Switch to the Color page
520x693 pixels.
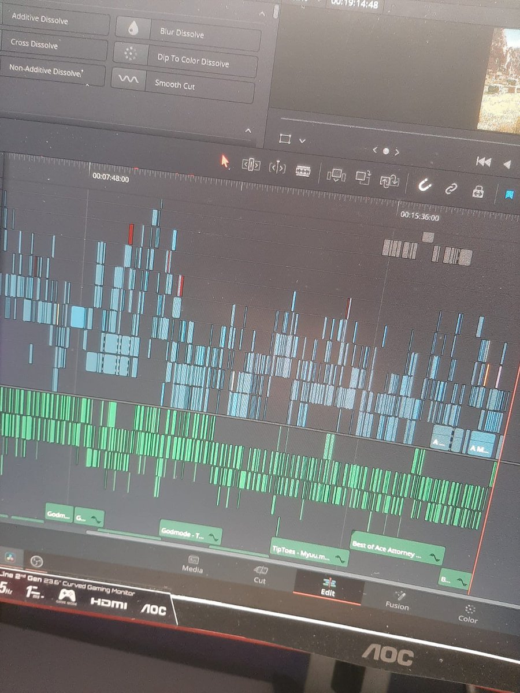[469, 613]
